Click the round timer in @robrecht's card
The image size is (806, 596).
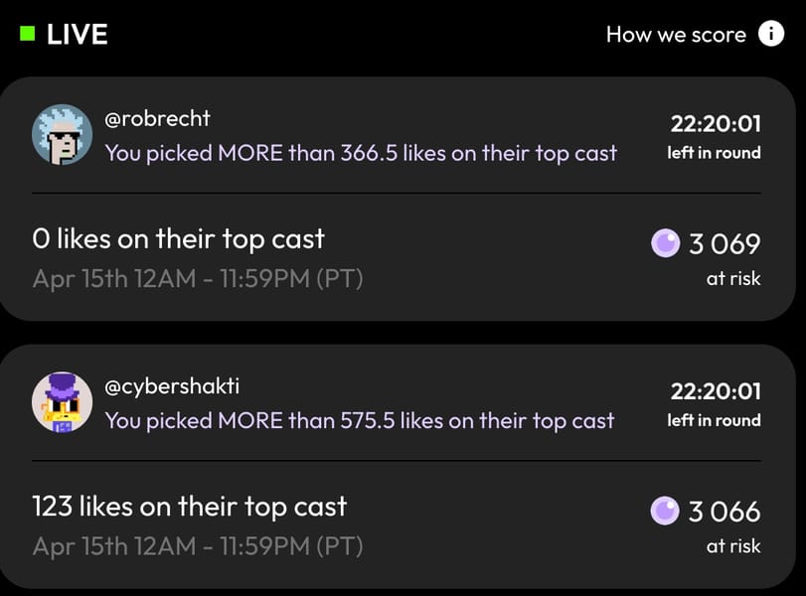click(x=716, y=124)
